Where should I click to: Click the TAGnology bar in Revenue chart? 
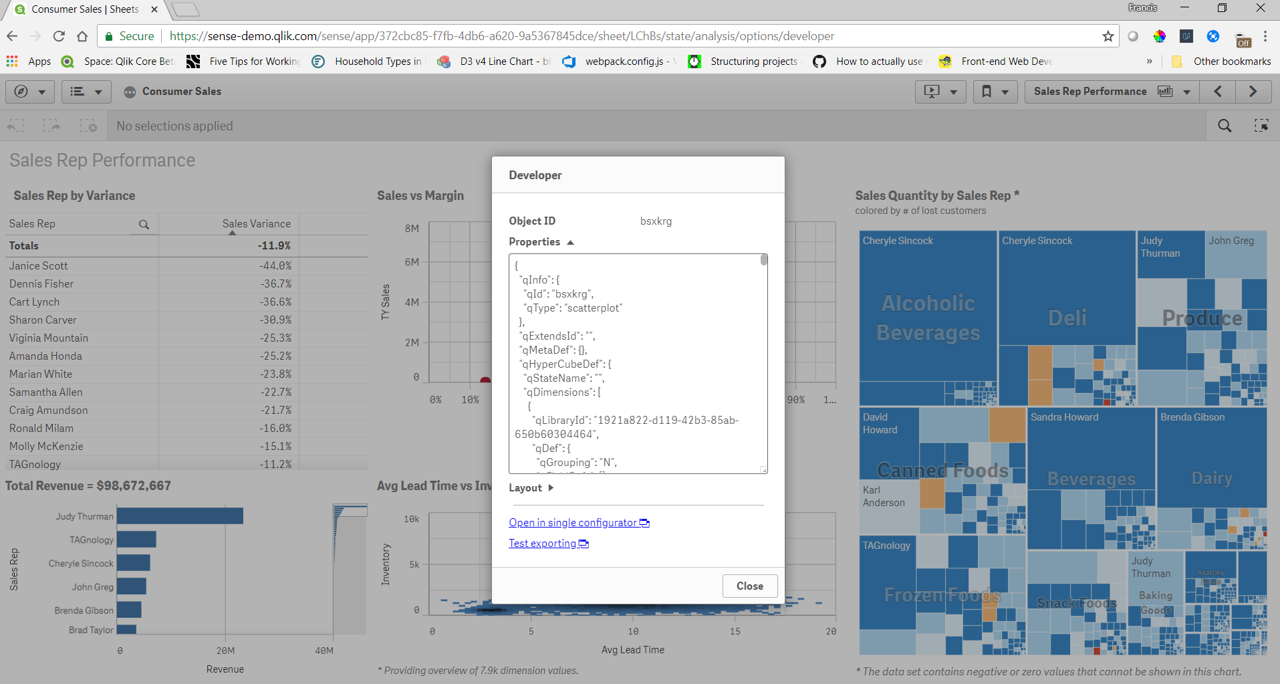[x=136, y=540]
